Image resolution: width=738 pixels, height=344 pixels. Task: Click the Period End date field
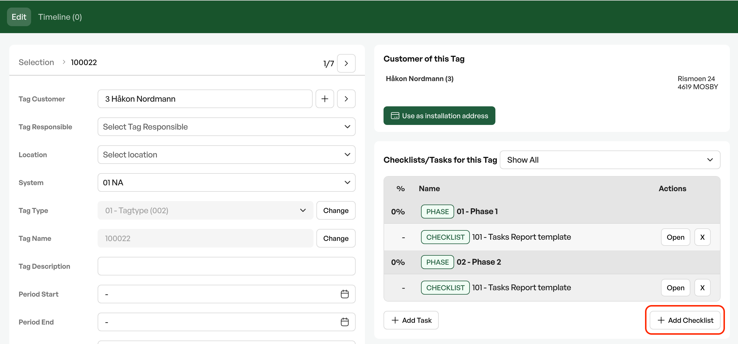(227, 322)
